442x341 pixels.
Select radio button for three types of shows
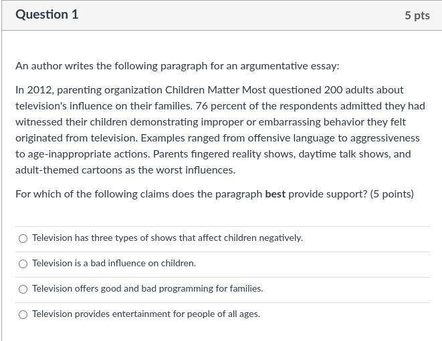[23, 238]
